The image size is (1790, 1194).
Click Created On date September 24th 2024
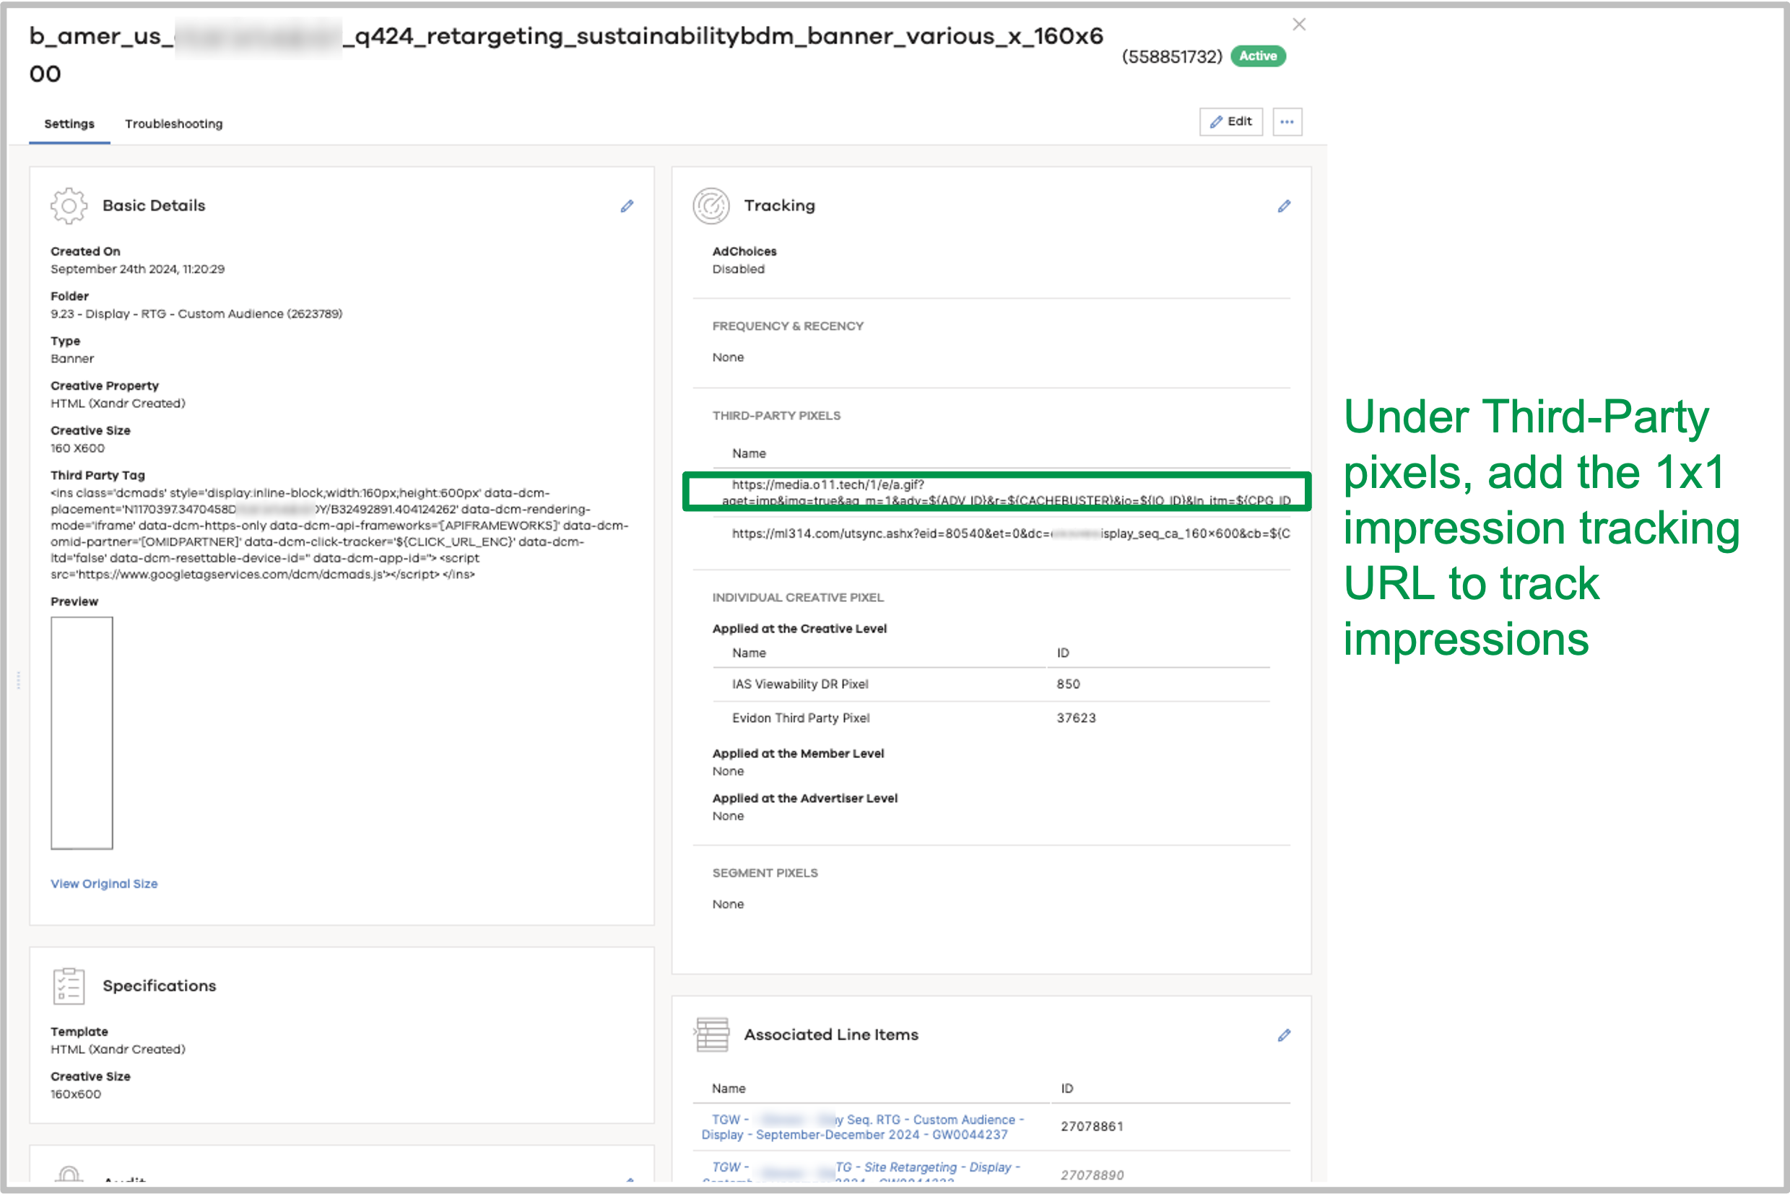(138, 269)
